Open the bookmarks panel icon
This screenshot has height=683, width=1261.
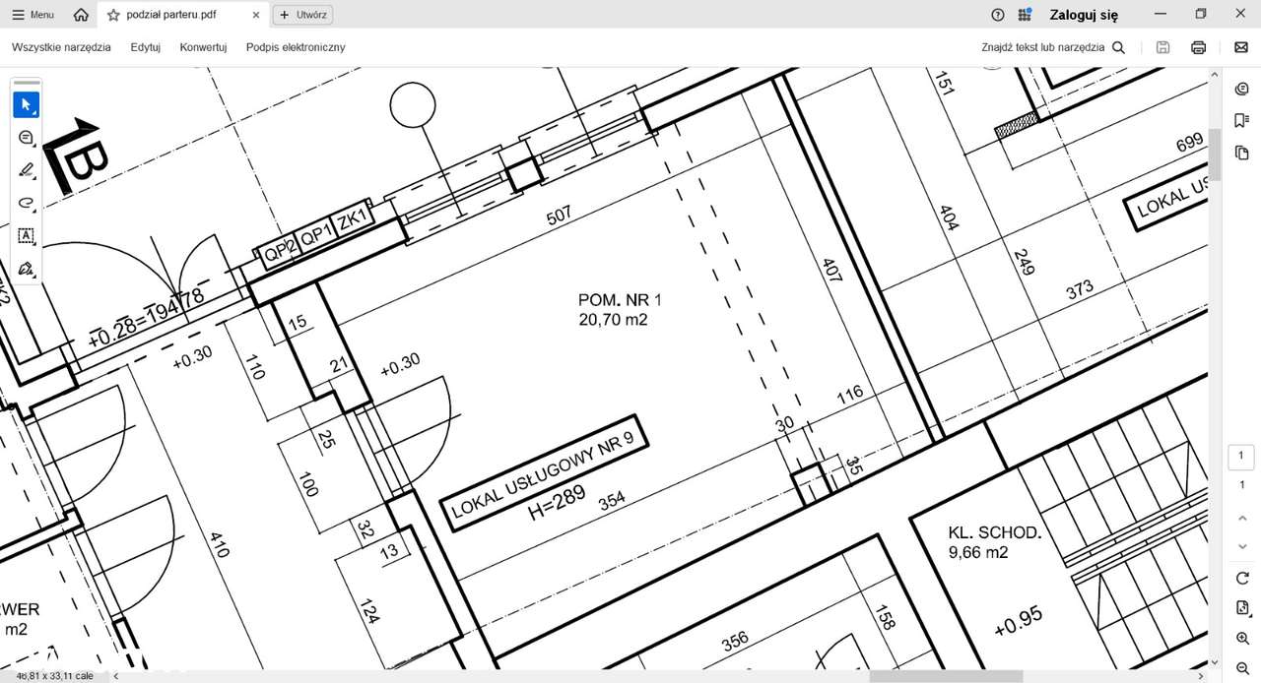tap(1241, 120)
